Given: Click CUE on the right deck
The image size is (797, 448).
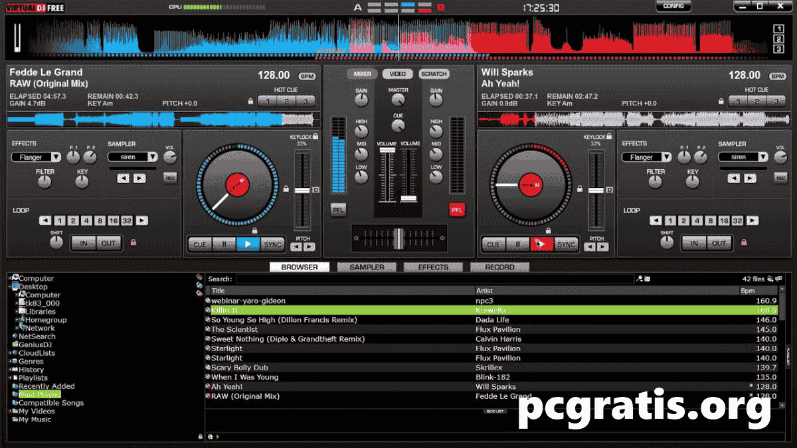Looking at the screenshot, I should [493, 244].
